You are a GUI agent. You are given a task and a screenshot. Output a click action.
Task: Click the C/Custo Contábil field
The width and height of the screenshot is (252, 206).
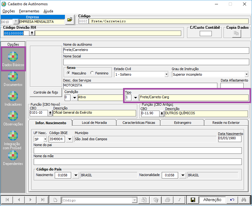[206, 34]
